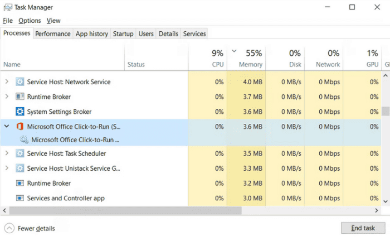
Task: Expand the Service Host: Network Service row
Action: [7, 82]
